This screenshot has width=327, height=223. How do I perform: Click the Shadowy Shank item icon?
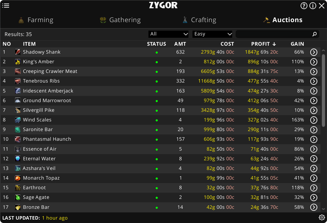pyautogui.click(x=18, y=52)
